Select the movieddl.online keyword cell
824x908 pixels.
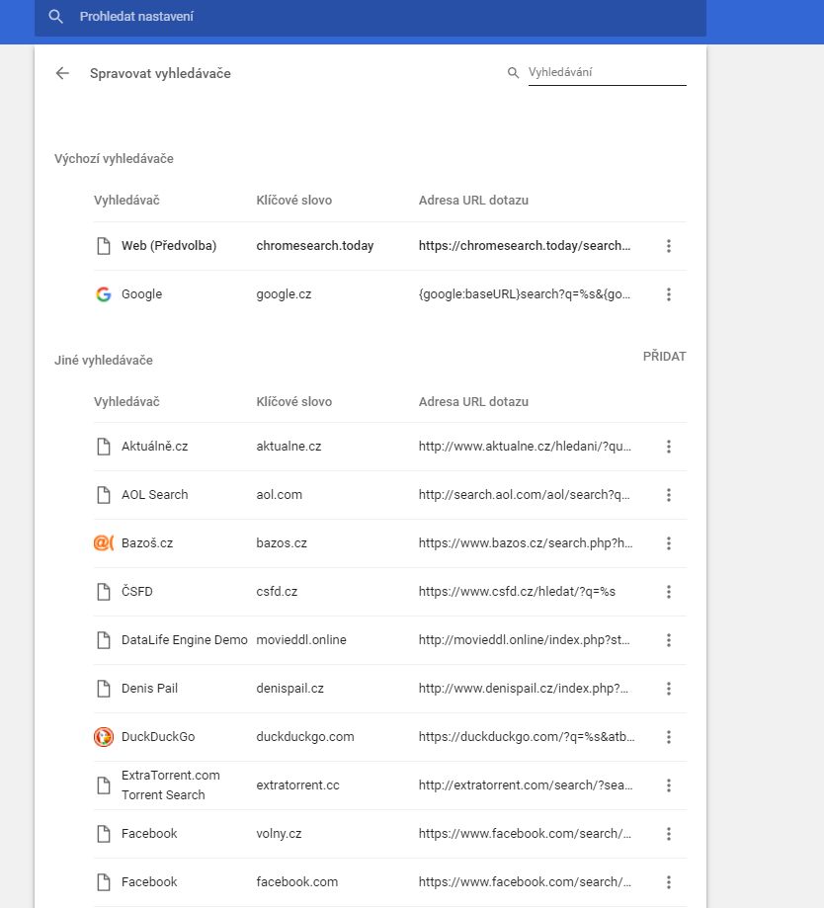tap(301, 640)
